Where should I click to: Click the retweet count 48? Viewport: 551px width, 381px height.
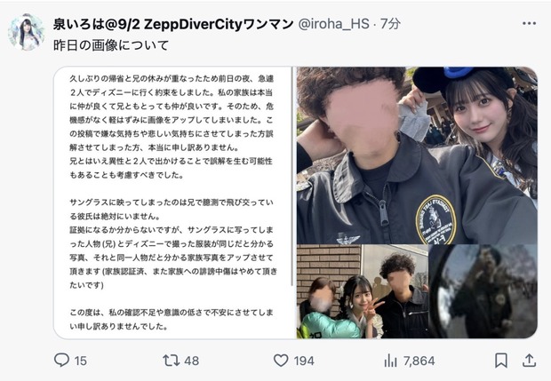coord(191,361)
